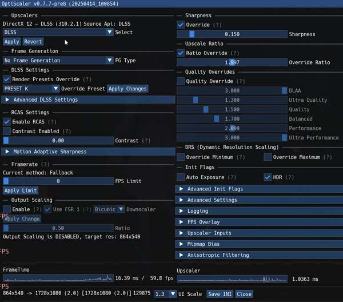Image resolution: width=343 pixels, height=302 pixels.
Task: Toggle the HDR init flag checkbox
Action: [x=268, y=177]
